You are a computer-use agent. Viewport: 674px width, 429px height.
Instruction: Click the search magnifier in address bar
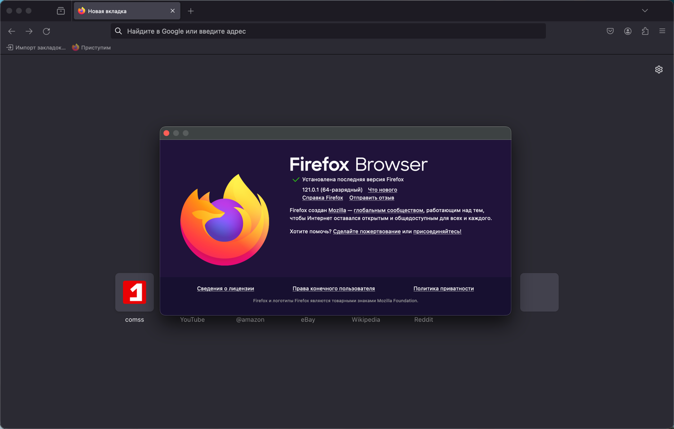[119, 31]
